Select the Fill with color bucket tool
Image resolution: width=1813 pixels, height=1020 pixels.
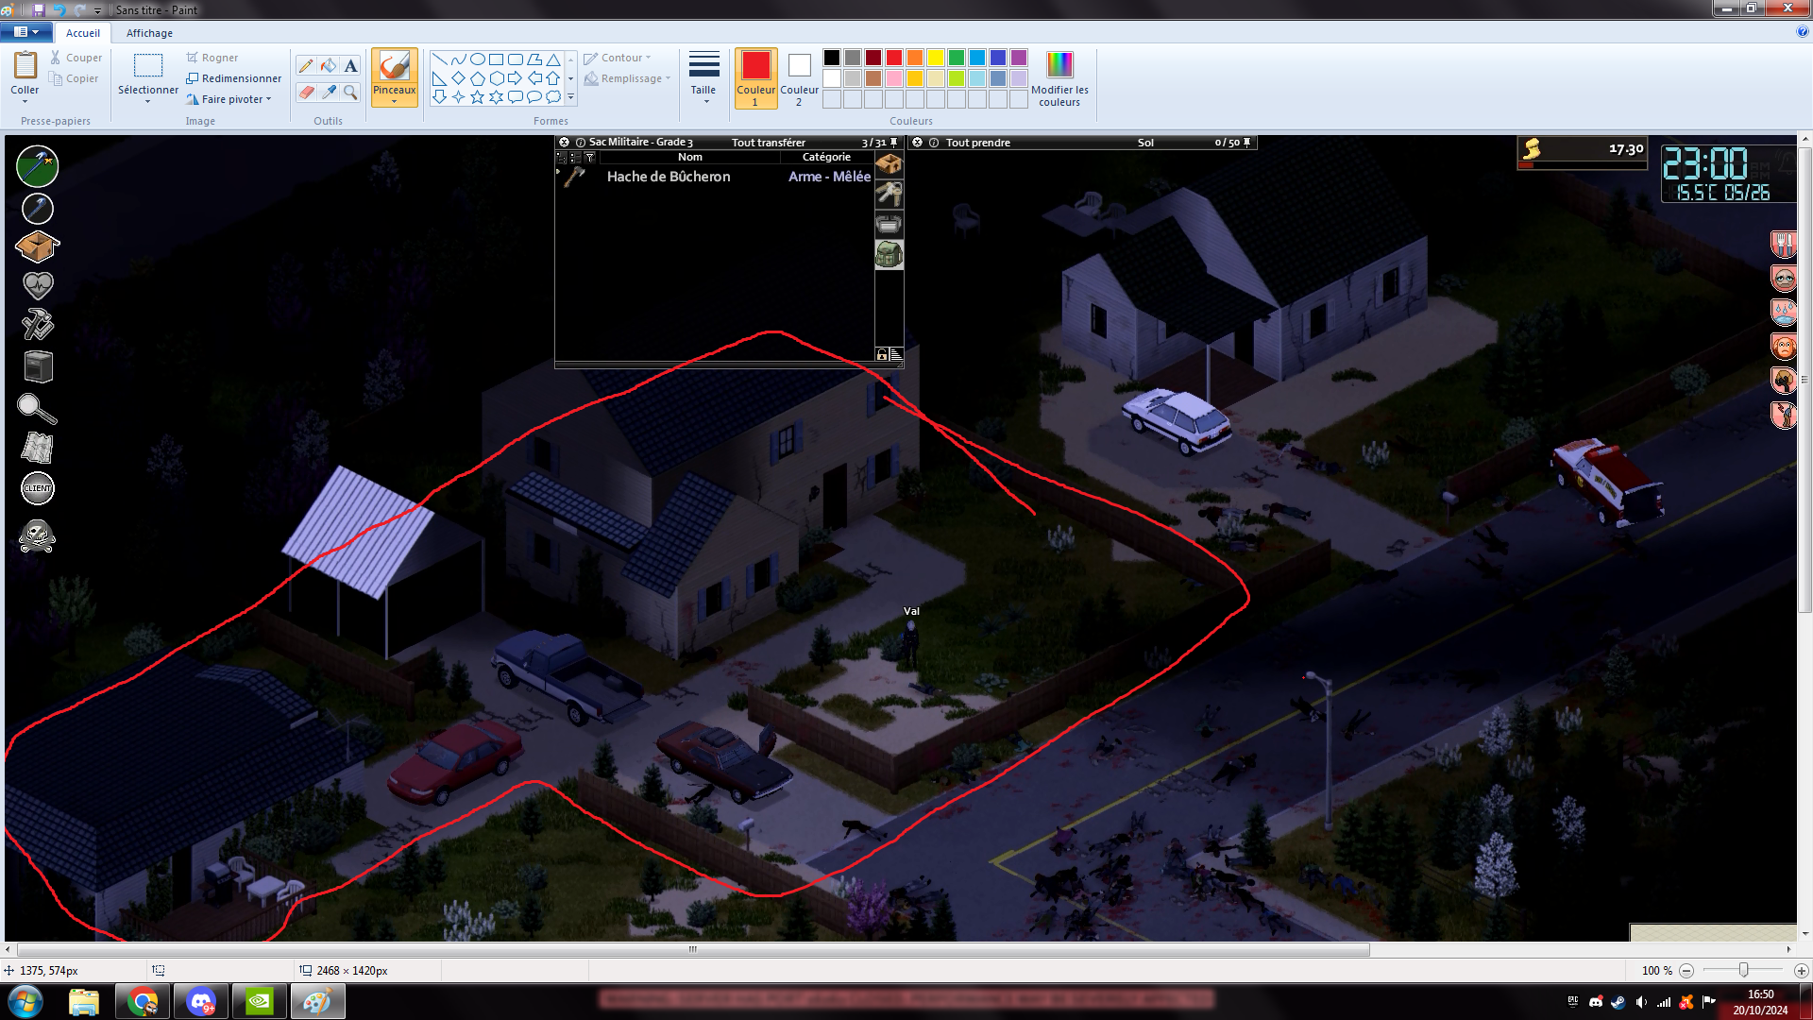coord(328,65)
